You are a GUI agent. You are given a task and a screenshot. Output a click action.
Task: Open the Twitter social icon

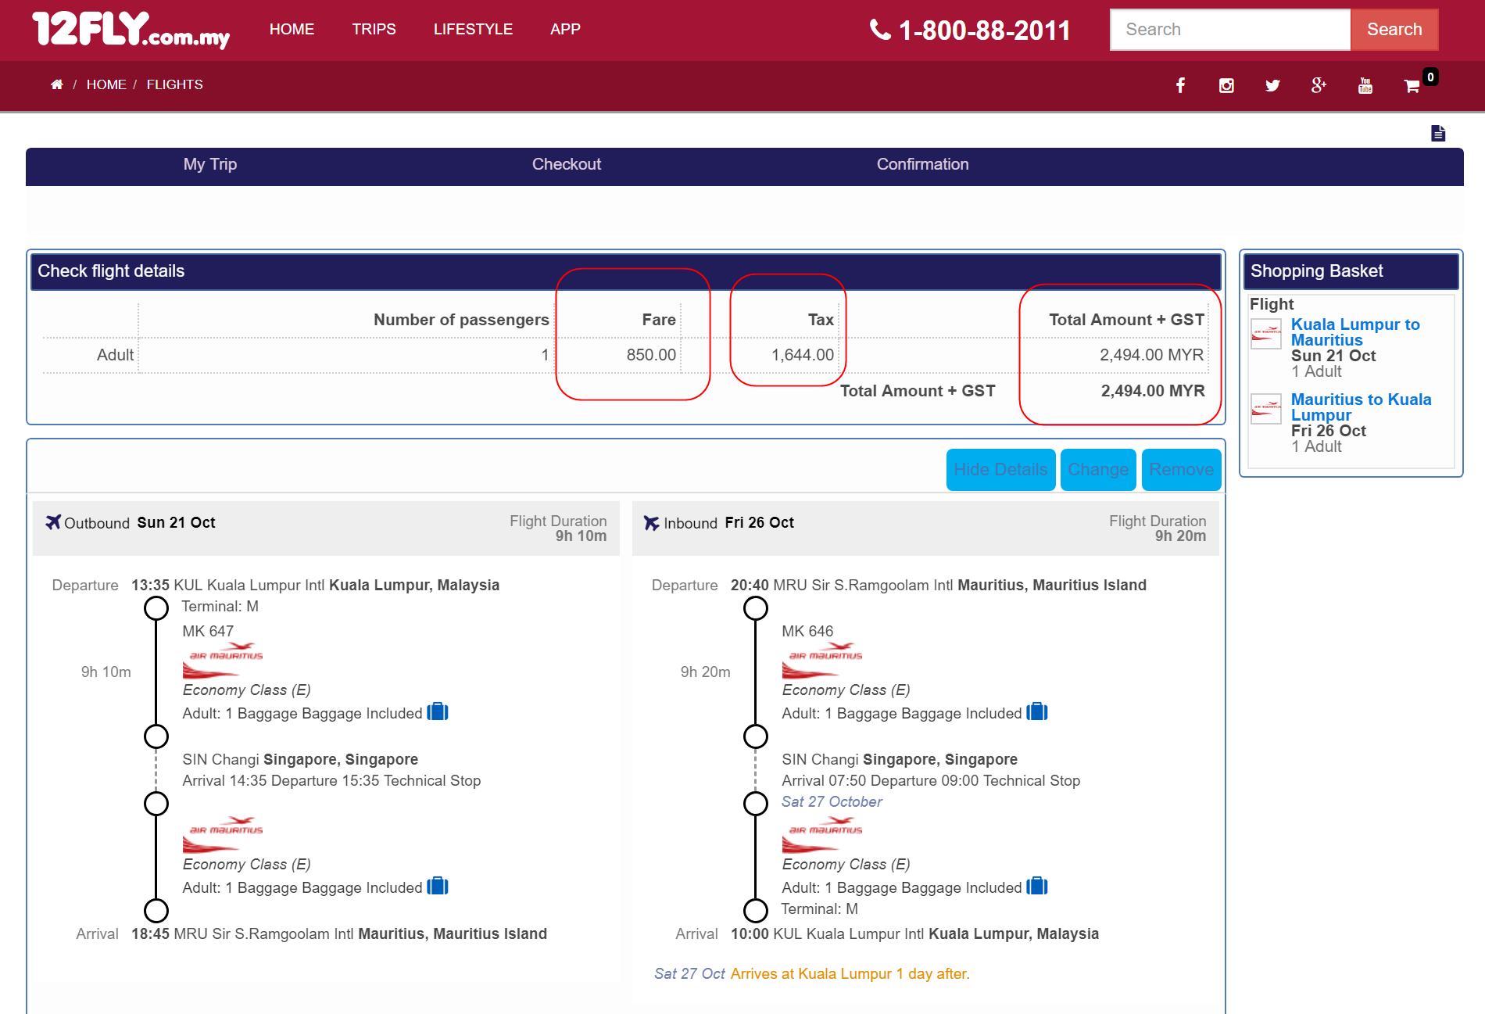coord(1272,85)
